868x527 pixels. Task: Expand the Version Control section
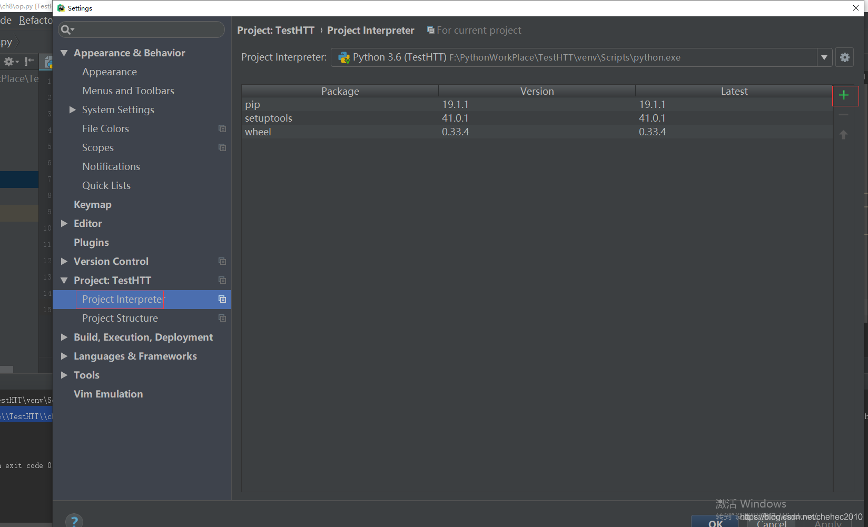click(64, 261)
